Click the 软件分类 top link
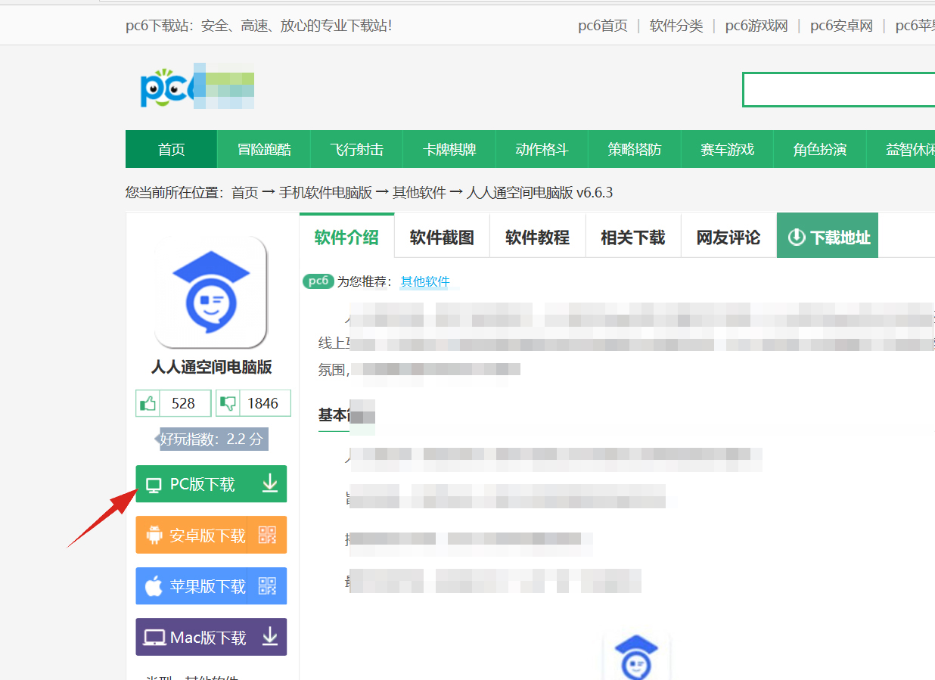The height and width of the screenshot is (680, 935). point(676,26)
